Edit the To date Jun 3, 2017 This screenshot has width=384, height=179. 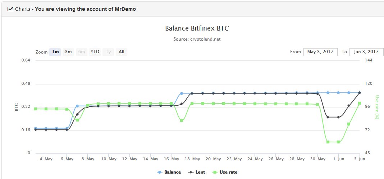tap(366, 52)
